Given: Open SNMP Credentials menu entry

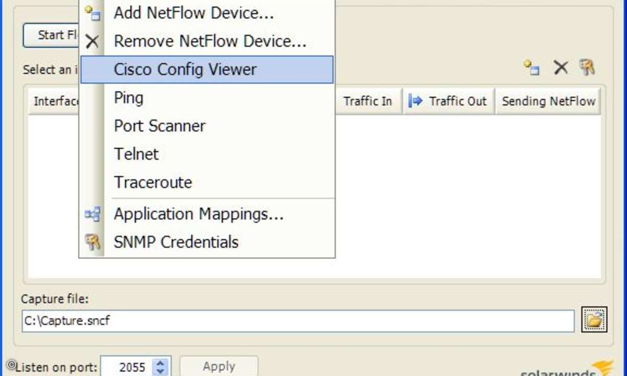Looking at the screenshot, I should (x=207, y=242).
